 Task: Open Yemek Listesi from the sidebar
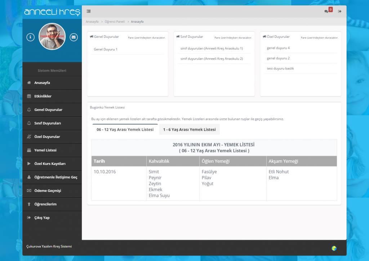click(x=45, y=150)
